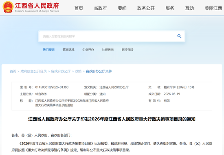Select index number 014500810/2026-01380
Screen dimensions: 224x155
pyautogui.click(x=52, y=87)
